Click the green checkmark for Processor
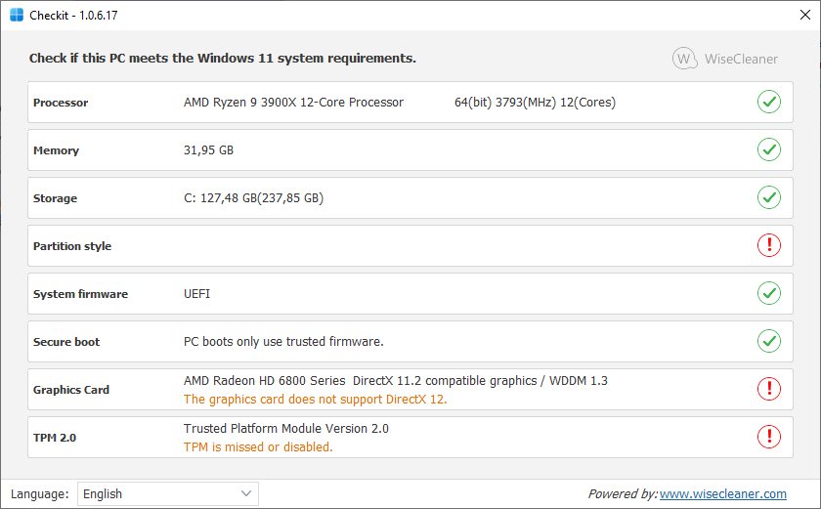Screen dimensions: 821x509 tap(769, 102)
